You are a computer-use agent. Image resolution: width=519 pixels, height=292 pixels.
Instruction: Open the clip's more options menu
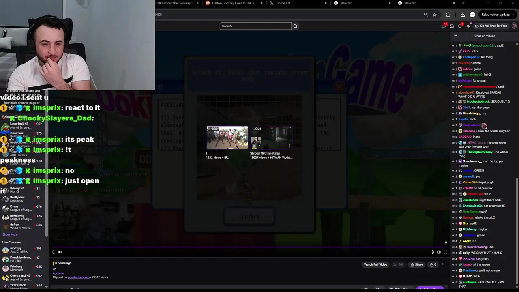[443, 265]
